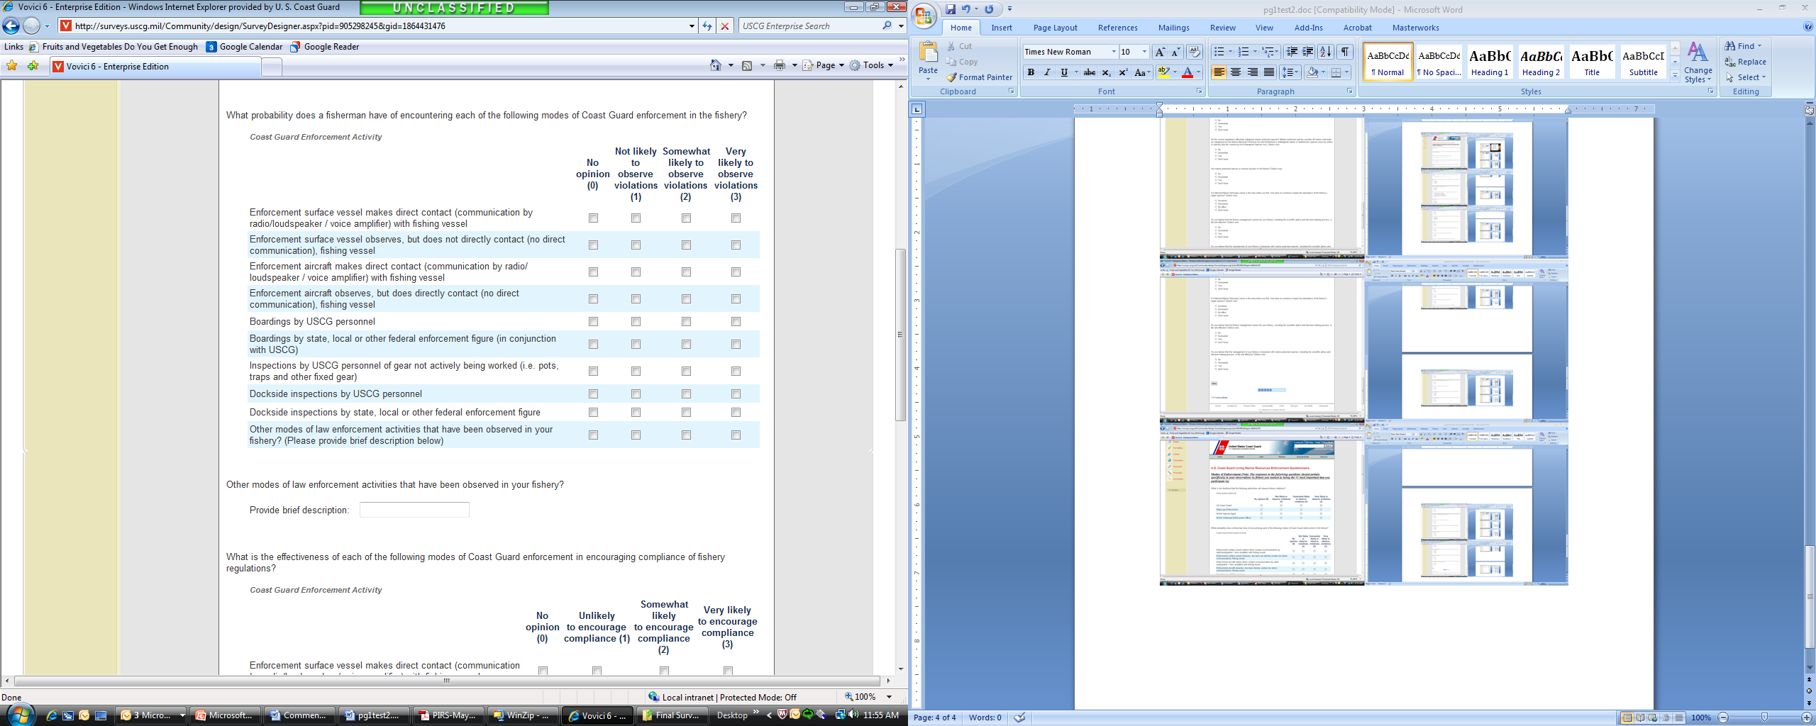
Task: Click the Internet Explorer Back button
Action: point(11,26)
